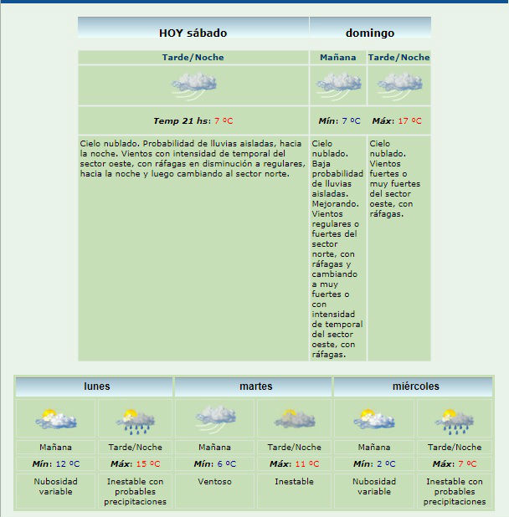The image size is (509, 517).
Task: Select the lunes day header
Action: point(96,386)
